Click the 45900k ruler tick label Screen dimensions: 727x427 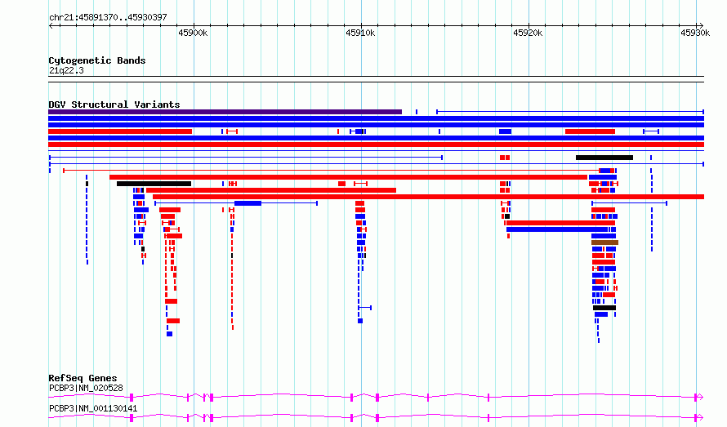point(193,33)
